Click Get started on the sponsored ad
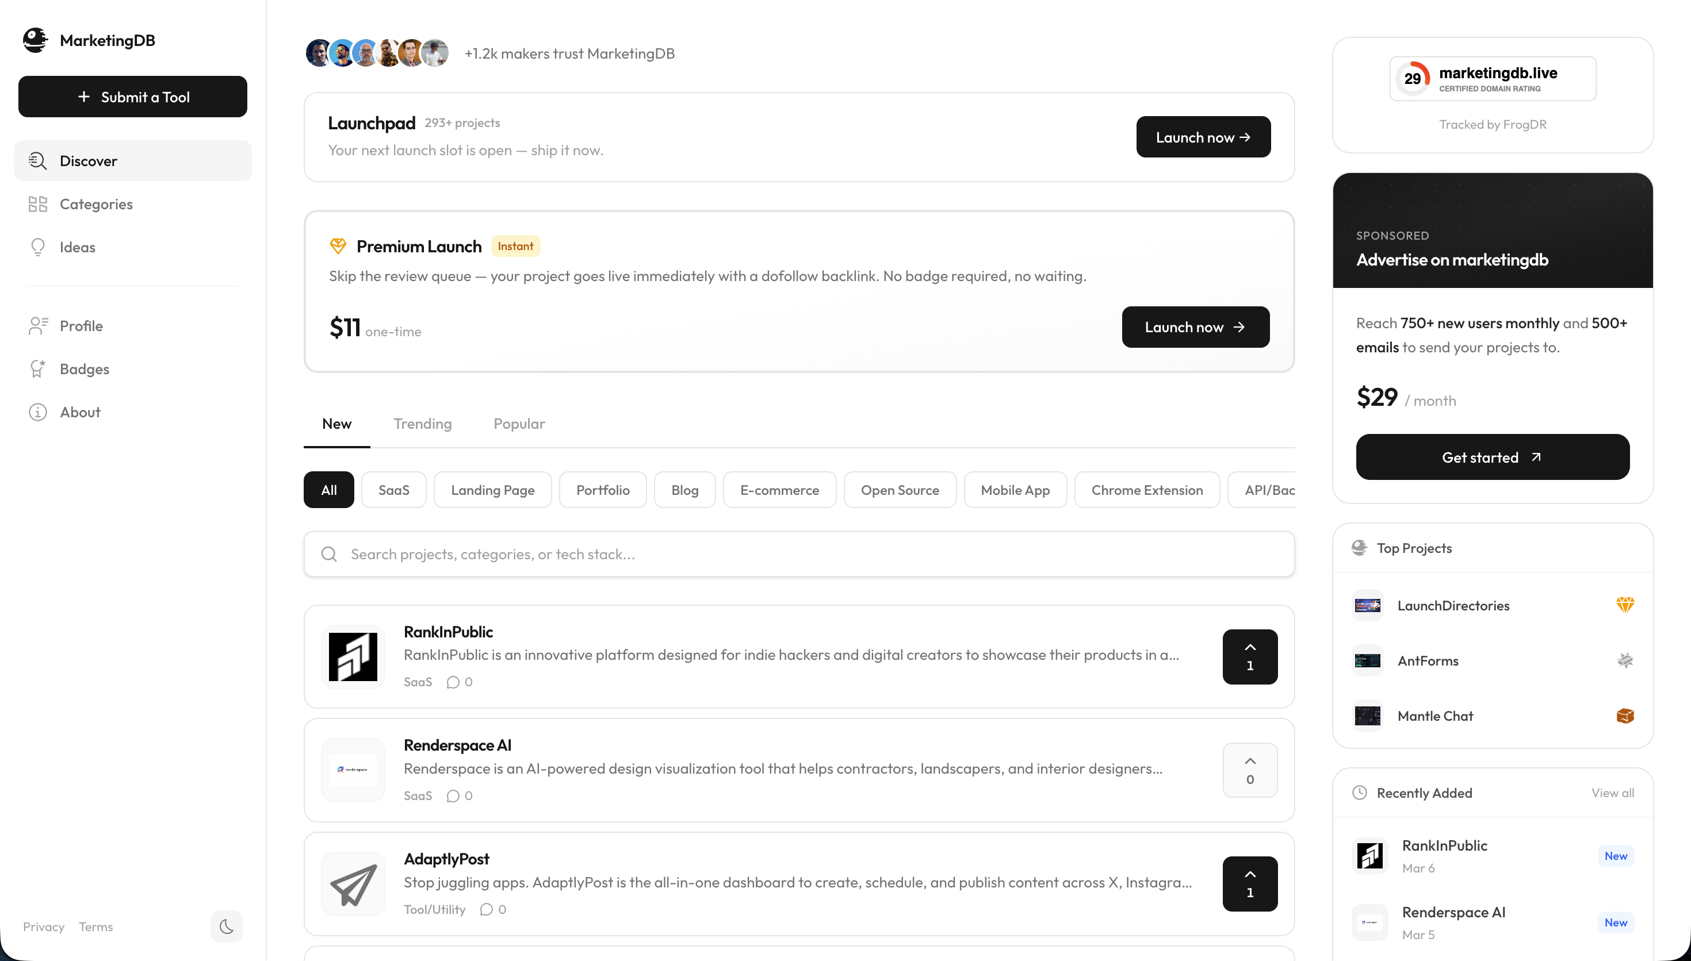 click(x=1492, y=457)
